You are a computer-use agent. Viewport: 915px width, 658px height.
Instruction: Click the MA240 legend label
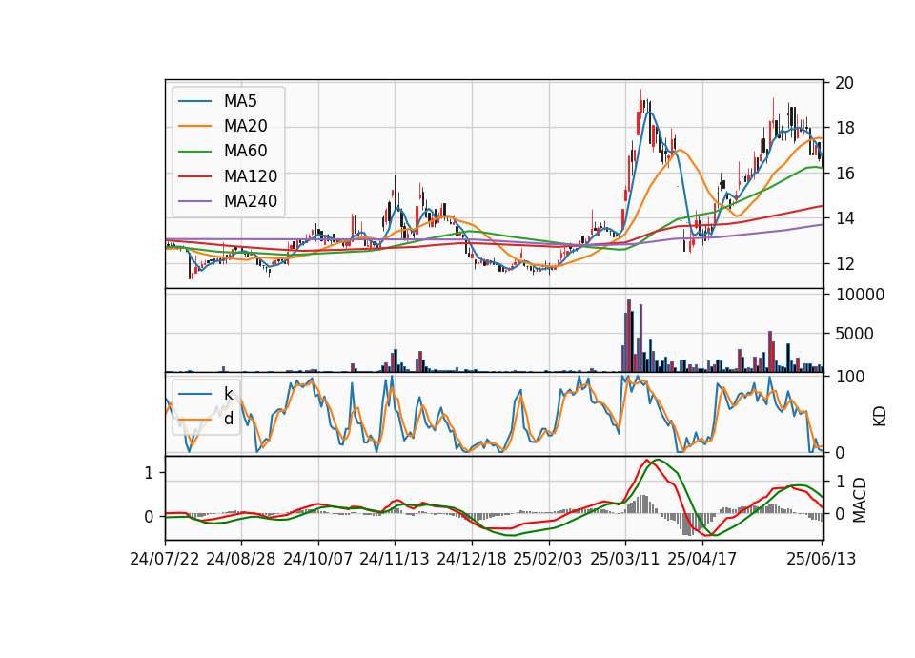coord(251,201)
